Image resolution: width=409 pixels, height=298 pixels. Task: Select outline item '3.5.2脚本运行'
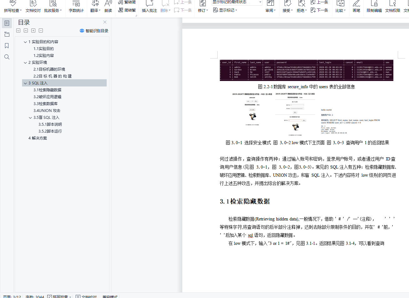(x=50, y=131)
